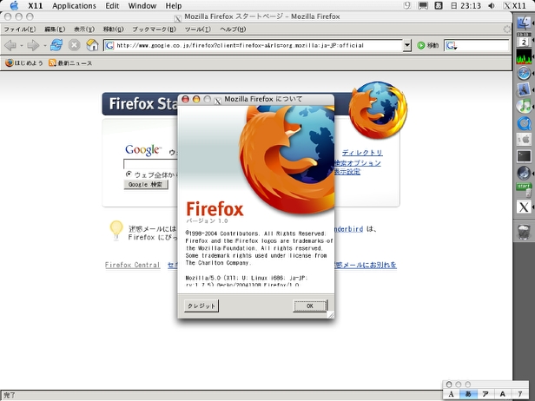Launch QuickTime Player from the Dock
Screen dimensions: 535x401
click(x=524, y=123)
